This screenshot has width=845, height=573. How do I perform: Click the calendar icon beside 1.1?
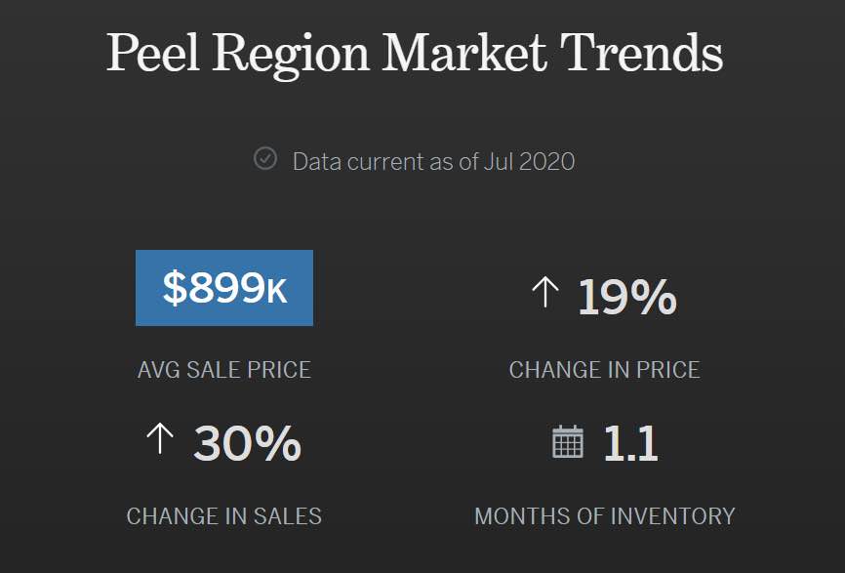pos(568,442)
